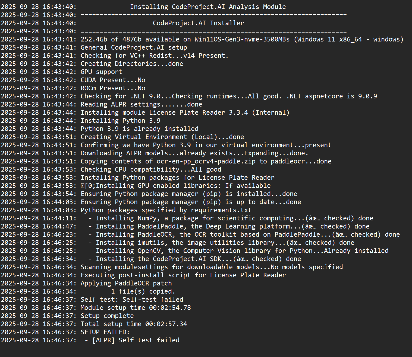Click the "CodeProject.AI Installer" title text

click(x=198, y=23)
